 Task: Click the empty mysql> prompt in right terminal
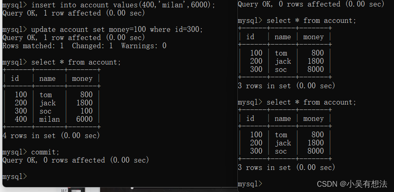[x=250, y=184]
